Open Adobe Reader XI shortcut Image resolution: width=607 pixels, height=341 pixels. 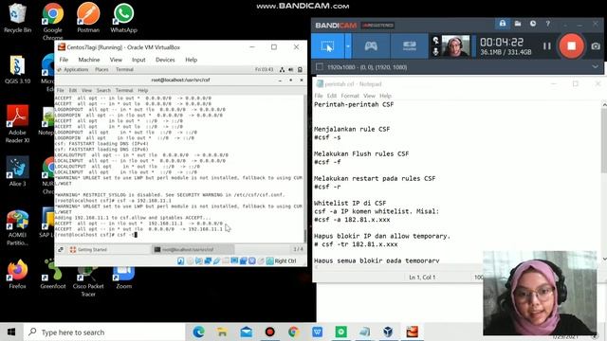[17, 124]
